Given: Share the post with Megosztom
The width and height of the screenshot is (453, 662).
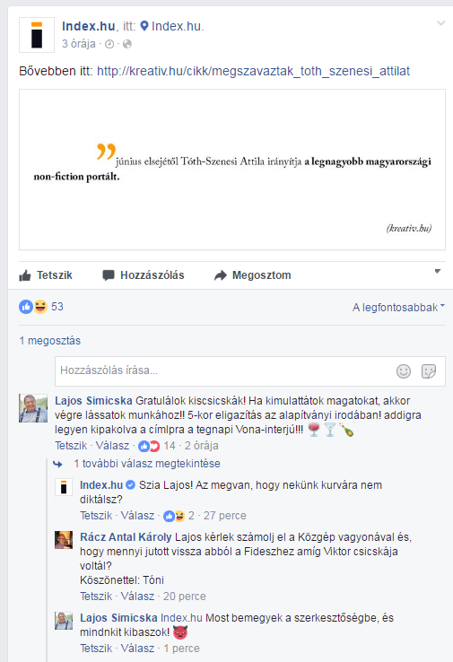Looking at the screenshot, I should coord(252,275).
